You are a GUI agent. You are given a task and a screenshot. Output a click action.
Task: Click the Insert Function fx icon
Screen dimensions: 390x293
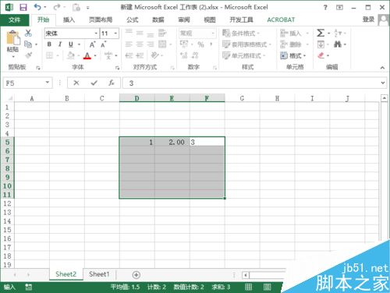[112, 83]
